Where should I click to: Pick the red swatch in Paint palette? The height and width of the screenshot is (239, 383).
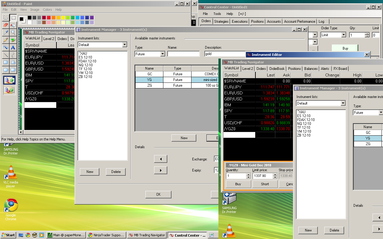click(x=49, y=18)
